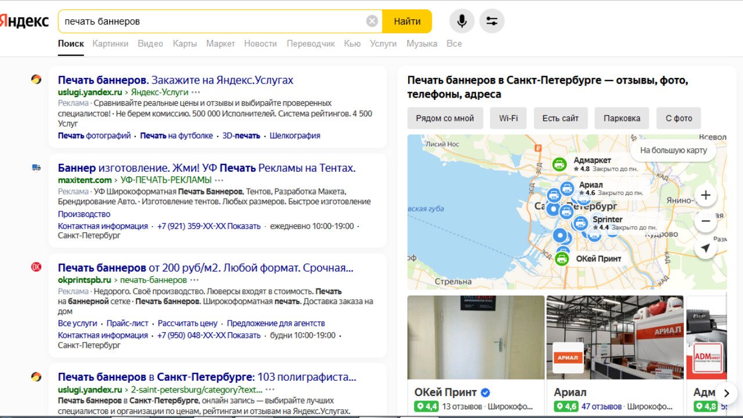Open Ариал office photo thumbnail
This screenshot has height=418, width=743.
point(615,337)
